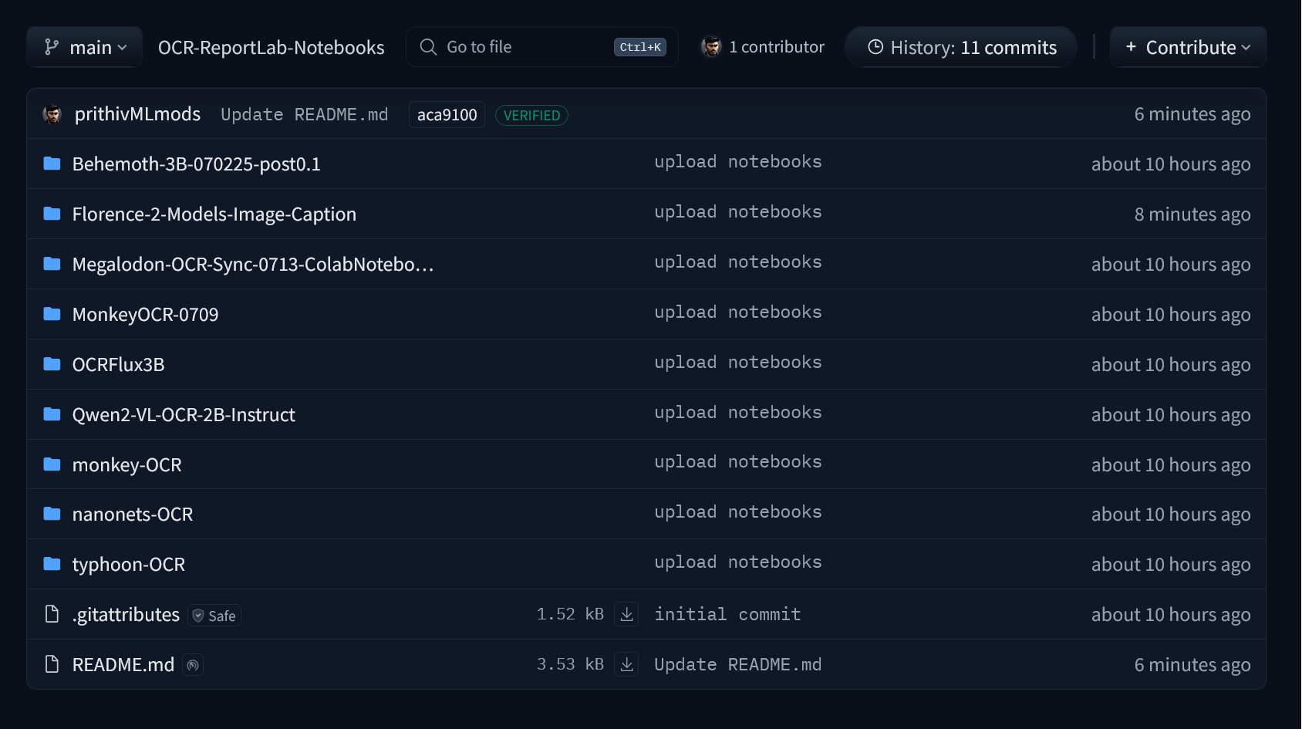Click folder icon for Behemoth-3B-070225-post0.1

[x=52, y=164]
